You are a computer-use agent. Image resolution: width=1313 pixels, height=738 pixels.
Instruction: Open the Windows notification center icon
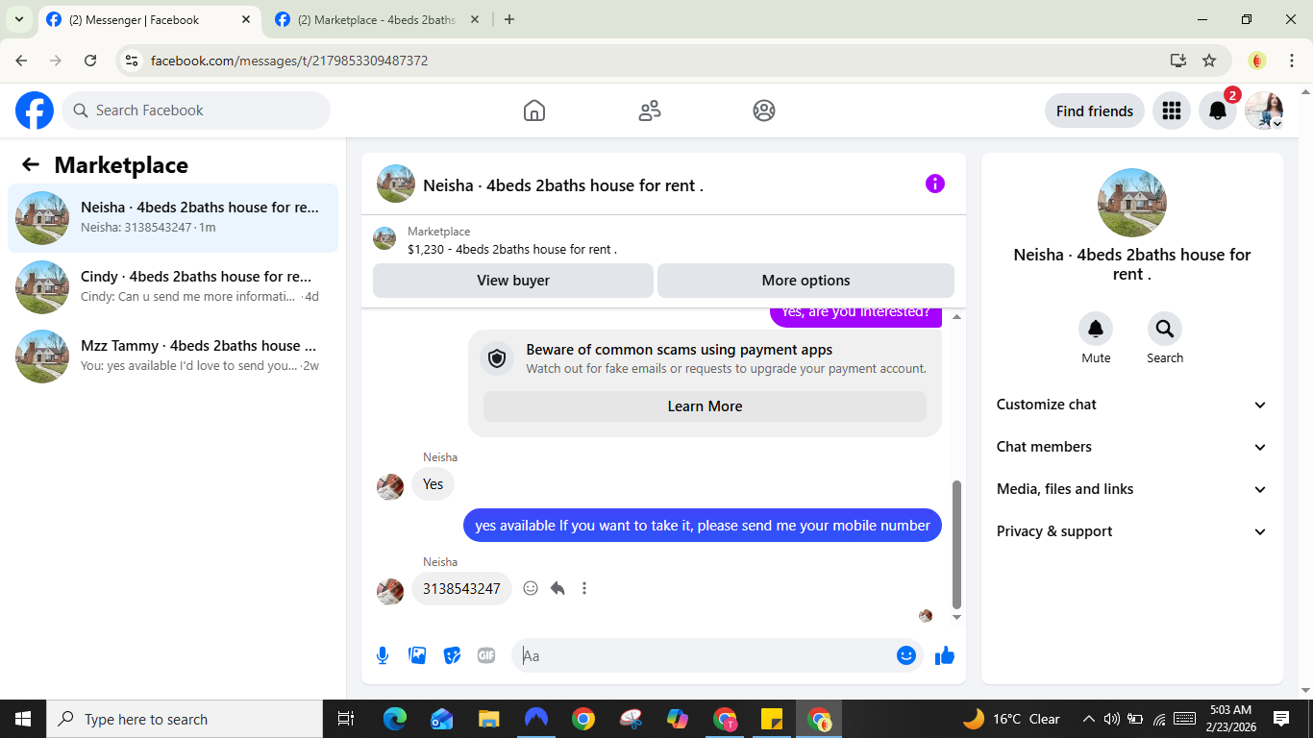(1281, 719)
